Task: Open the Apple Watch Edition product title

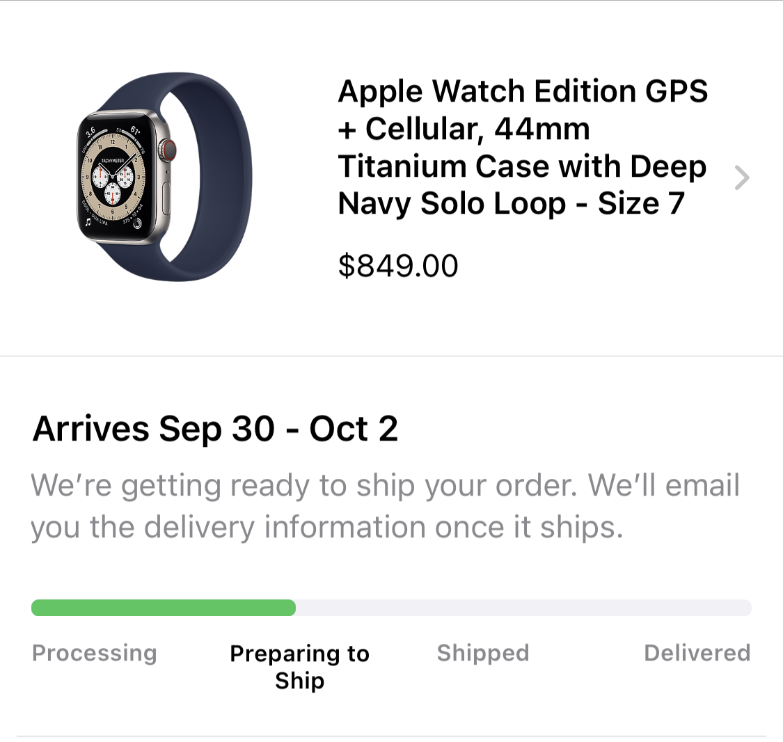Action: point(523,148)
